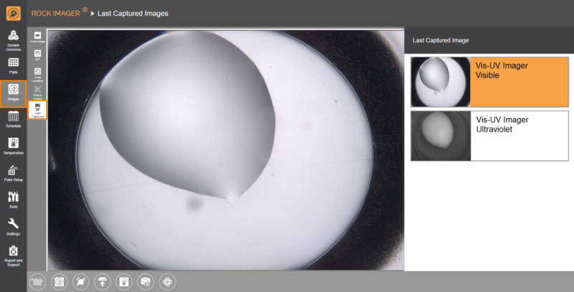Viewport: 574px width, 292px height.
Task: Open Plate Setup in sidebar
Action: (x=13, y=172)
